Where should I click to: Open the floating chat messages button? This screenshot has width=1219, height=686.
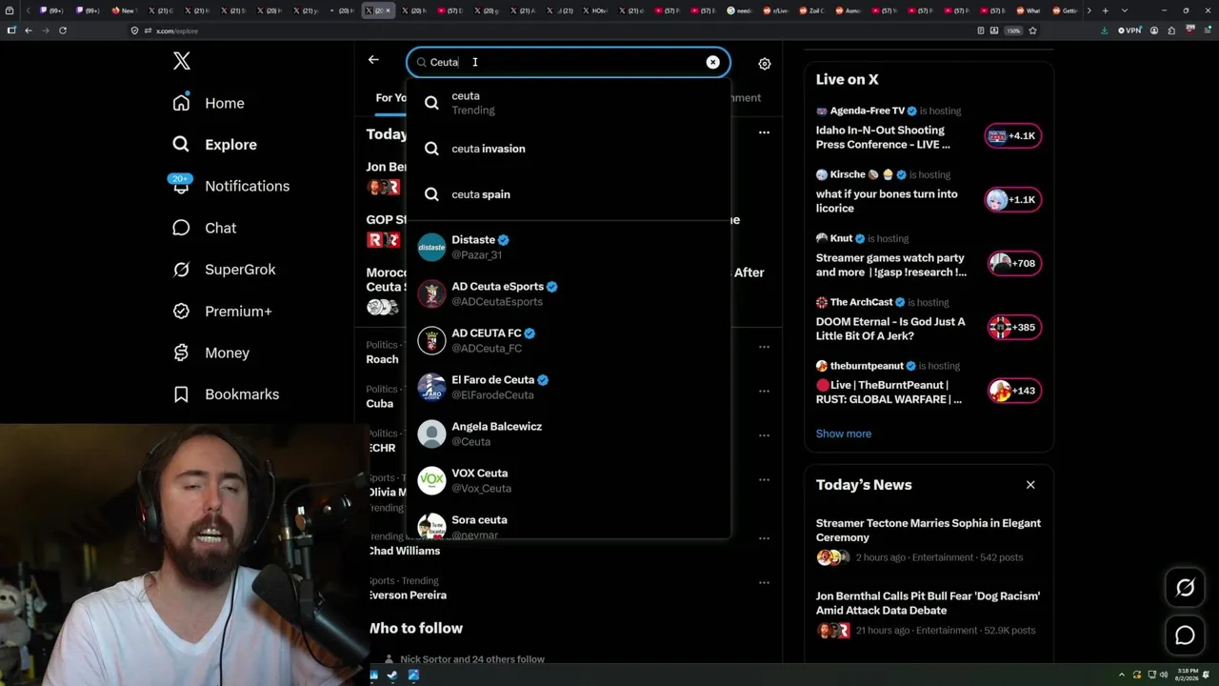coord(1186,636)
